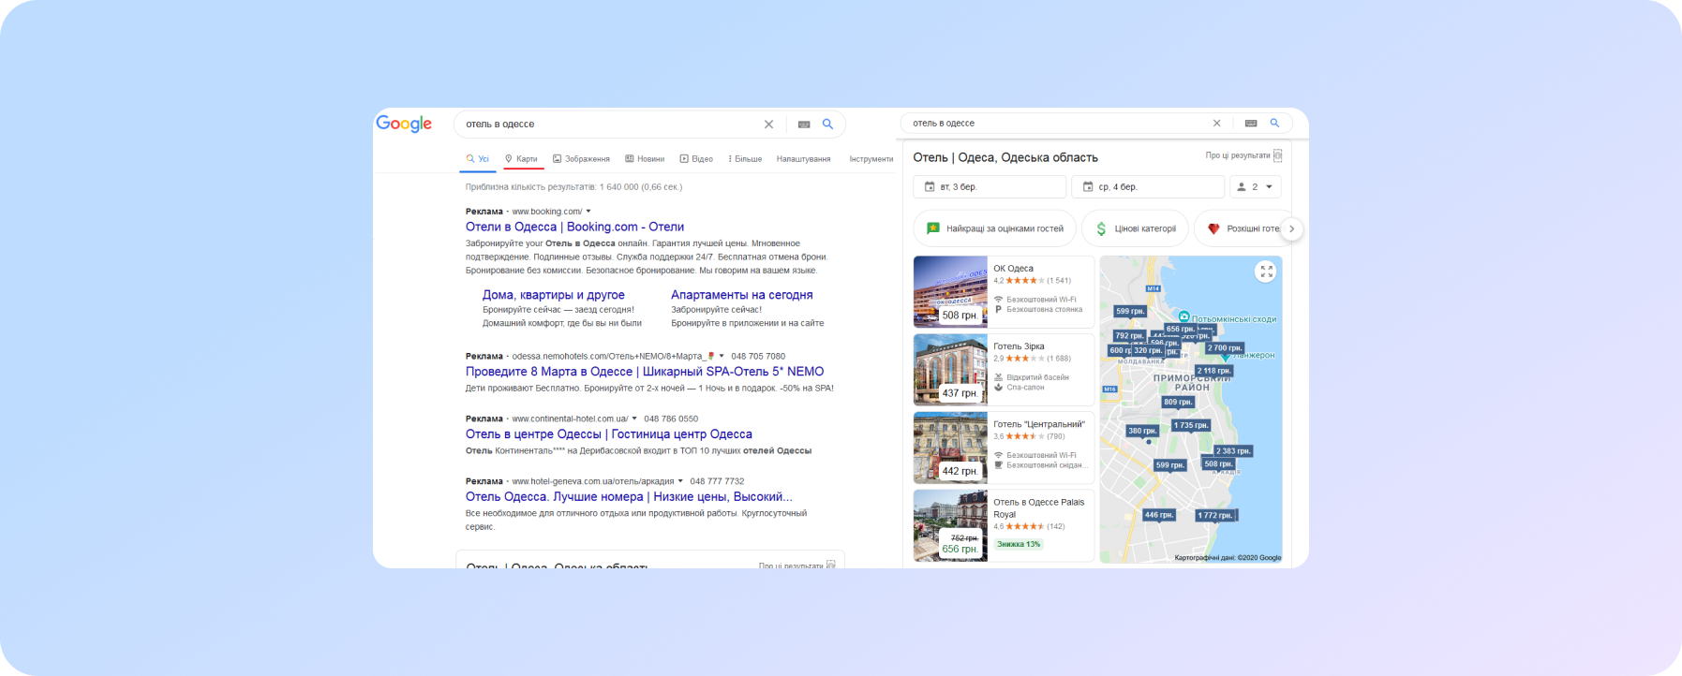
Task: Click the red gem icon on luxury hotels chip
Action: [x=1213, y=228]
